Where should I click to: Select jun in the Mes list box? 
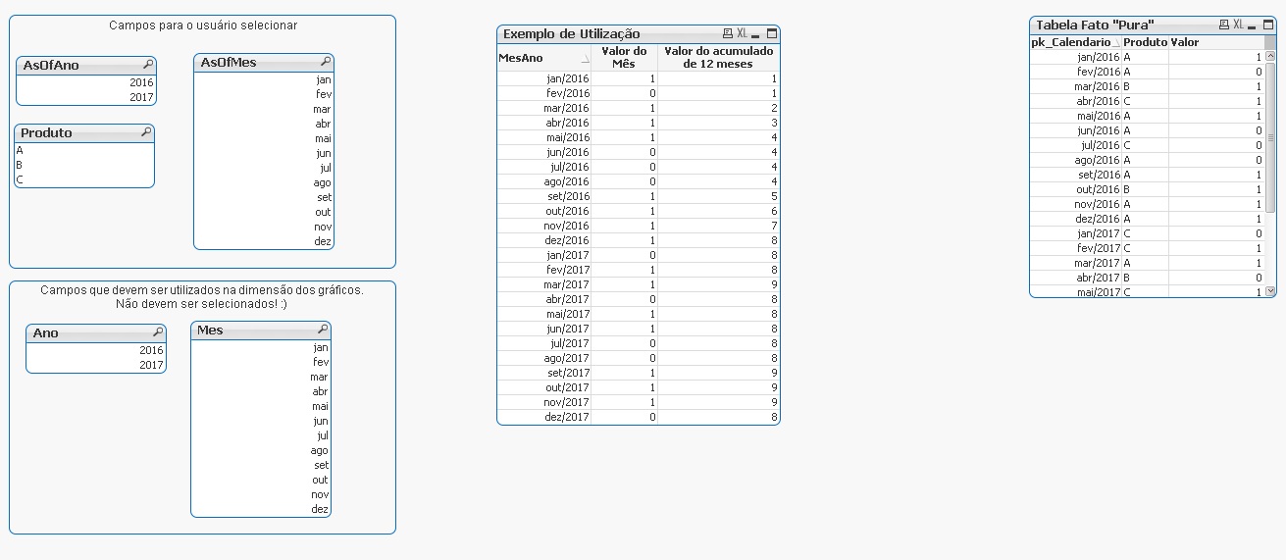click(x=261, y=421)
